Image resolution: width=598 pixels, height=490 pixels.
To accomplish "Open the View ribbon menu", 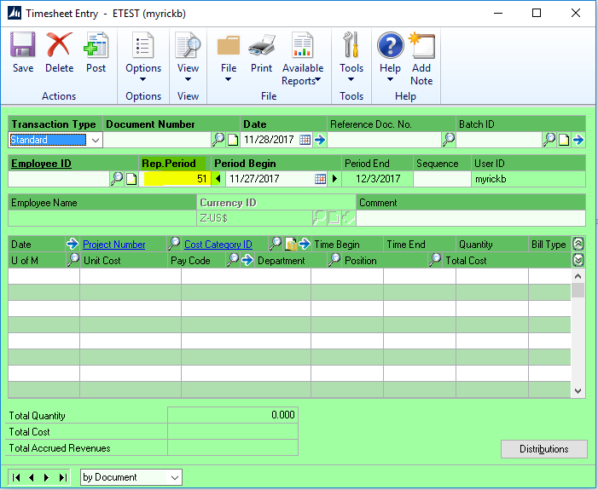I will click(188, 57).
